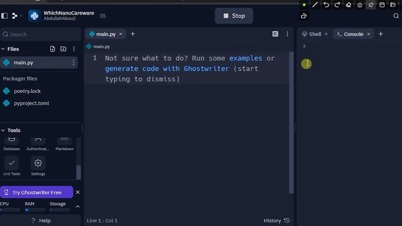The width and height of the screenshot is (402, 226).
Task: Click the cloud saved status icon
Action: tap(103, 16)
